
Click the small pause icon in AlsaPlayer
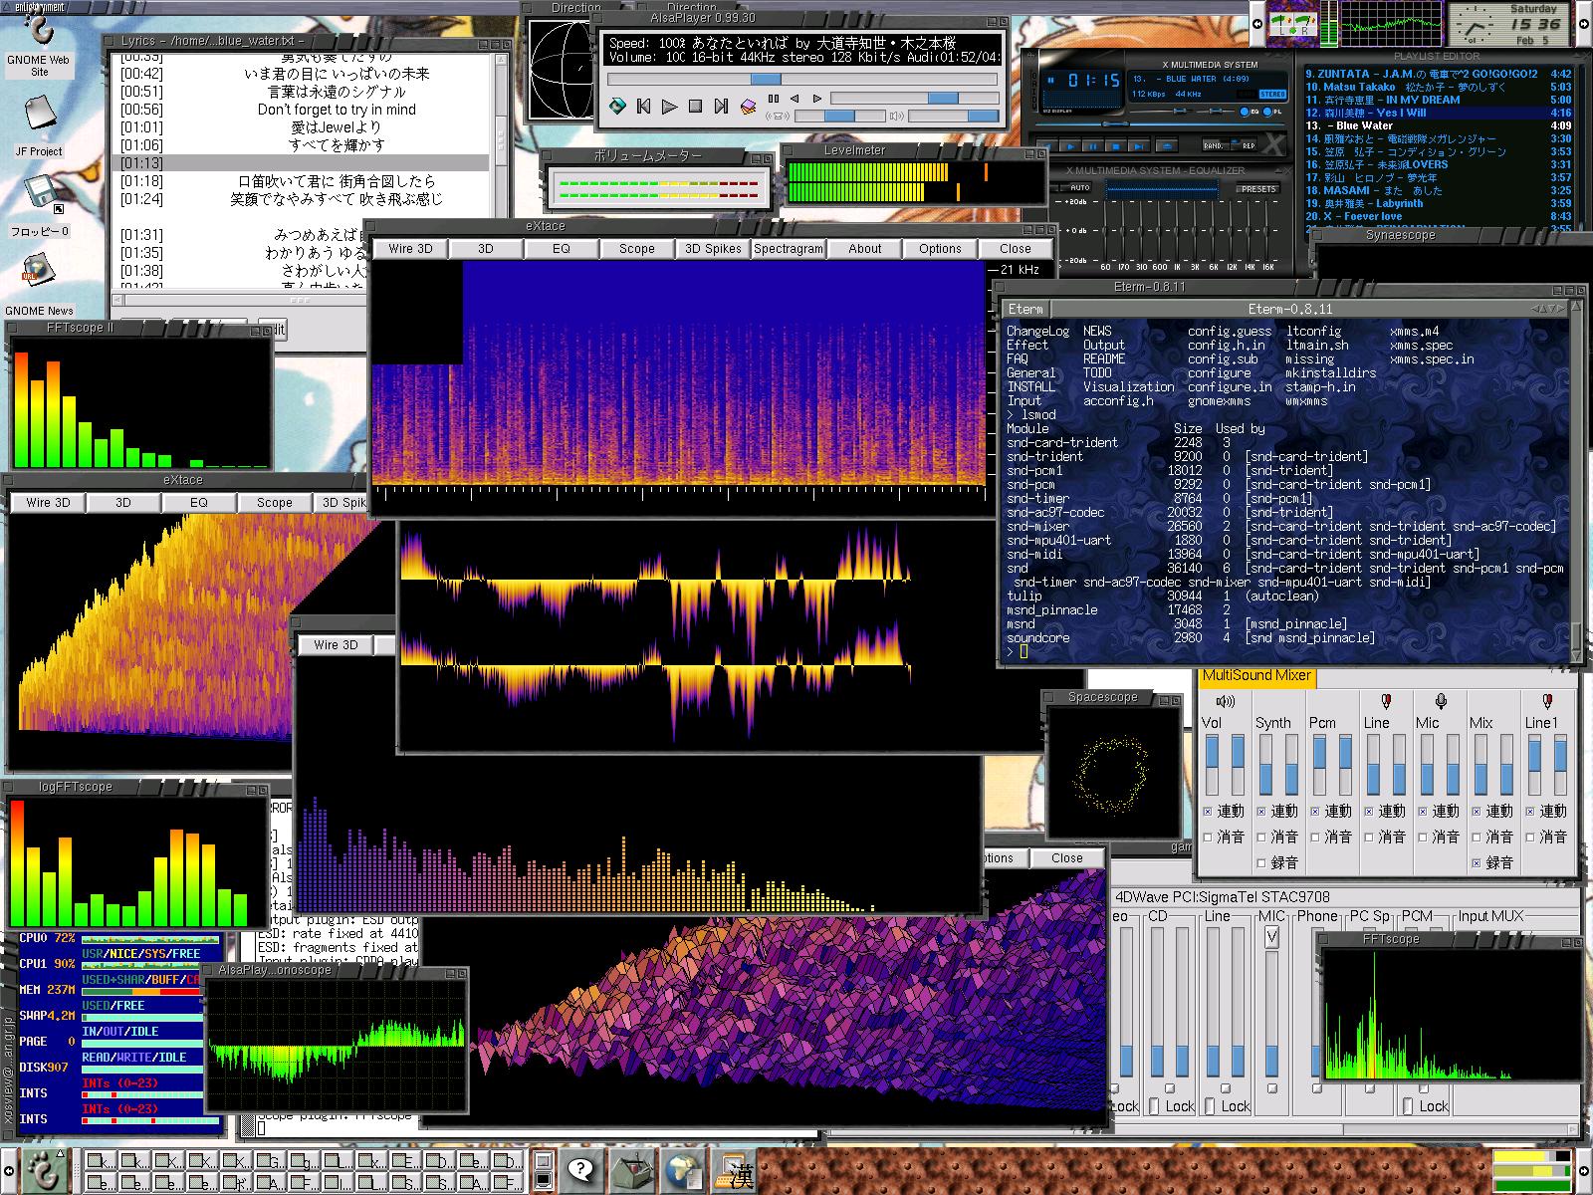click(774, 99)
